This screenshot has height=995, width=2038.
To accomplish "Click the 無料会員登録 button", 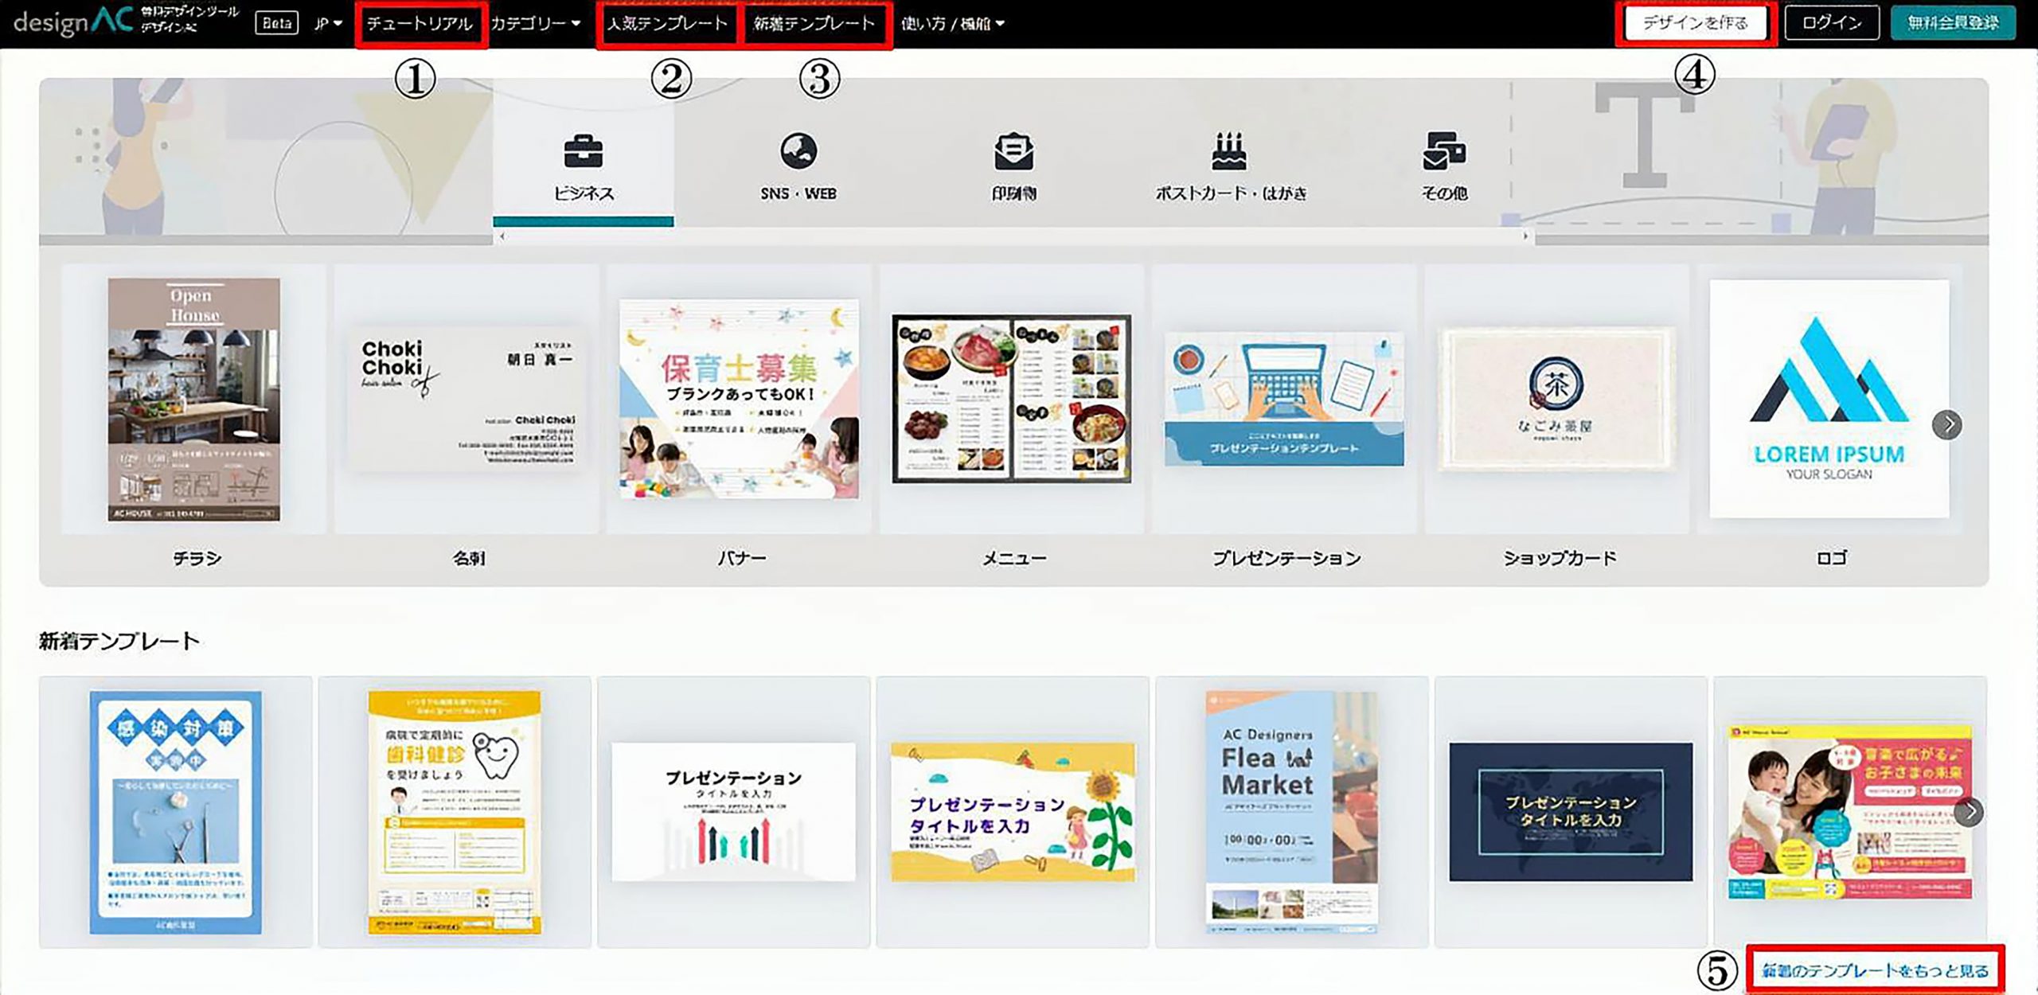I will point(1952,23).
